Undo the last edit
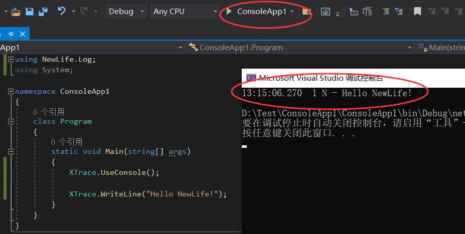The image size is (465, 234). click(x=61, y=11)
